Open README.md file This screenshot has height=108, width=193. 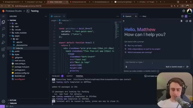[20, 76]
